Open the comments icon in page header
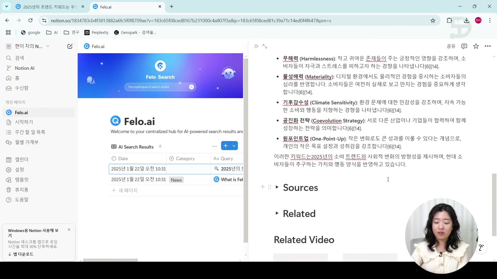Viewport: 497px width, 279px height. [464, 46]
